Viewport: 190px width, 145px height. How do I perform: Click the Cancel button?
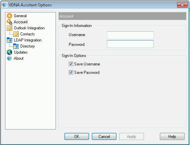coord(104,137)
